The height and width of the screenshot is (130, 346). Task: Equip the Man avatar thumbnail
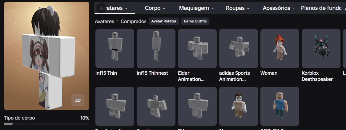click(x=239, y=106)
